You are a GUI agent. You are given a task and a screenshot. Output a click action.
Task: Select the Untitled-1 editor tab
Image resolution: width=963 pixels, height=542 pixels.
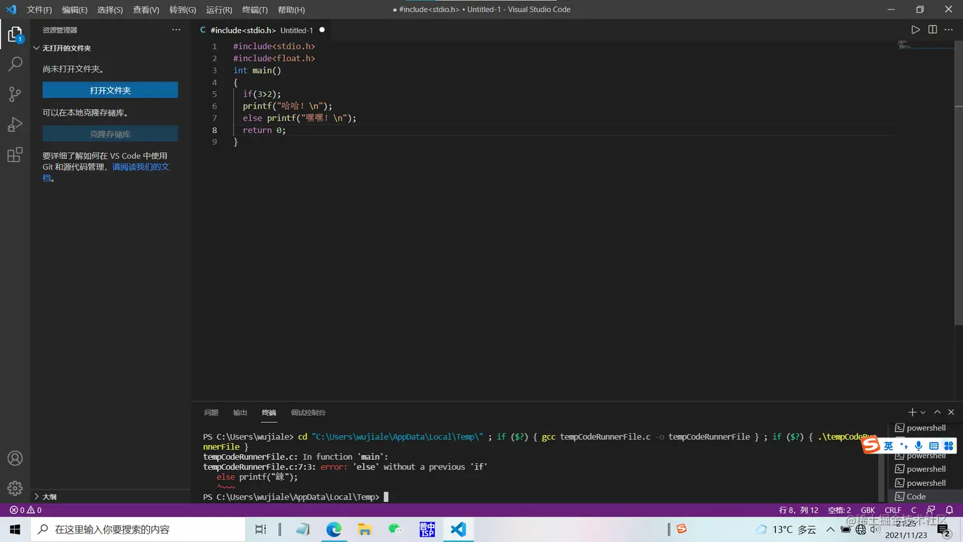[x=263, y=30]
